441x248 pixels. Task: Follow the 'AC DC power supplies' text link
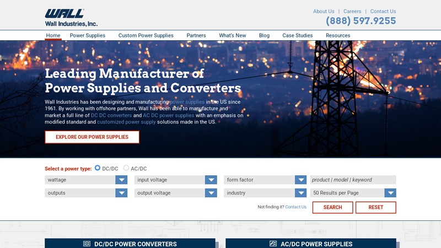(169, 115)
